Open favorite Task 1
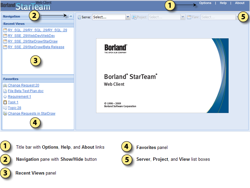 click(x=13, y=102)
